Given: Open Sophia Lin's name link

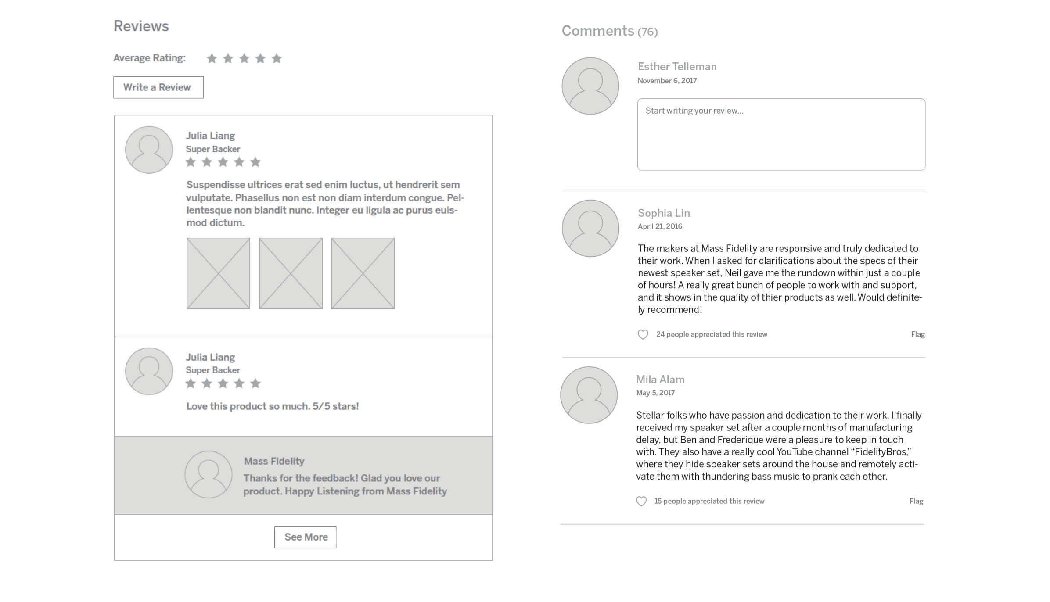Looking at the screenshot, I should pos(664,213).
